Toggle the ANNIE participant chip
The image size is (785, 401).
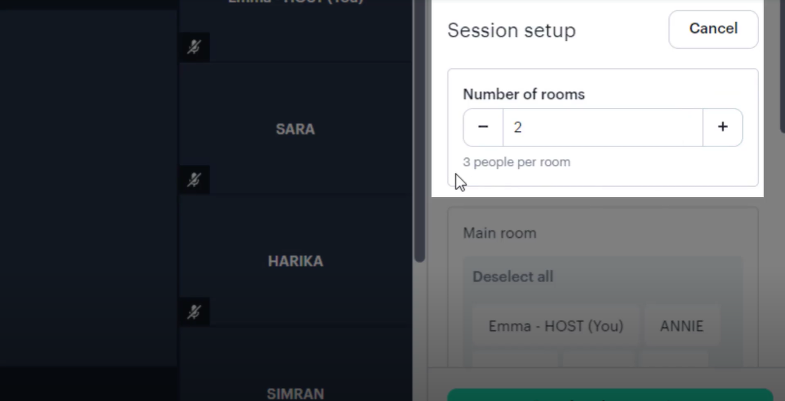[682, 326]
